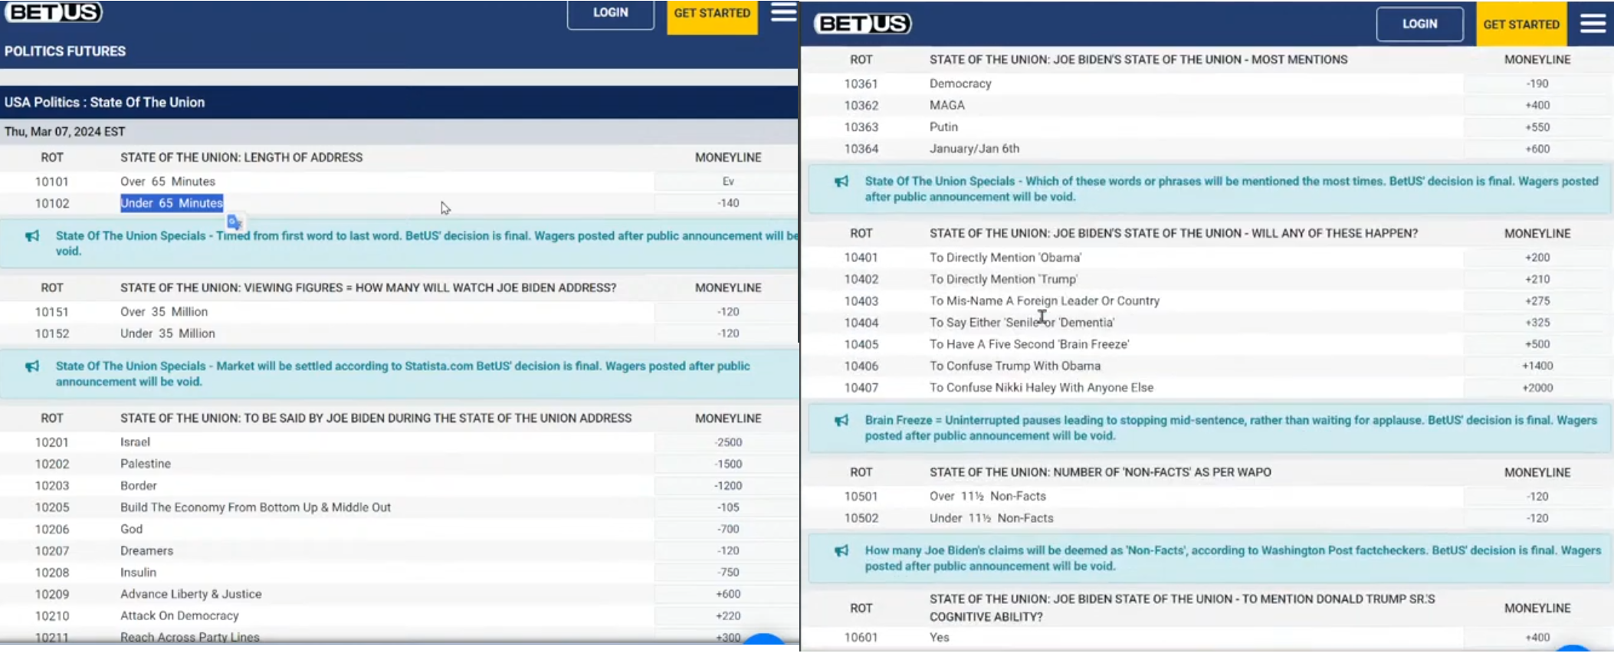This screenshot has width=1614, height=663.
Task: Click megaphone icon beside 'Timed from first word' note
Action: pyautogui.click(x=32, y=236)
